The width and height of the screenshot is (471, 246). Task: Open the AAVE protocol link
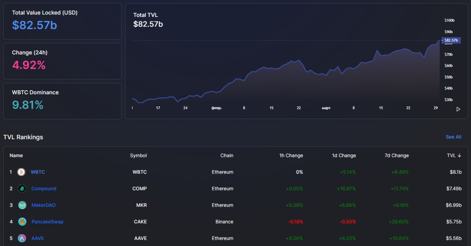point(38,238)
